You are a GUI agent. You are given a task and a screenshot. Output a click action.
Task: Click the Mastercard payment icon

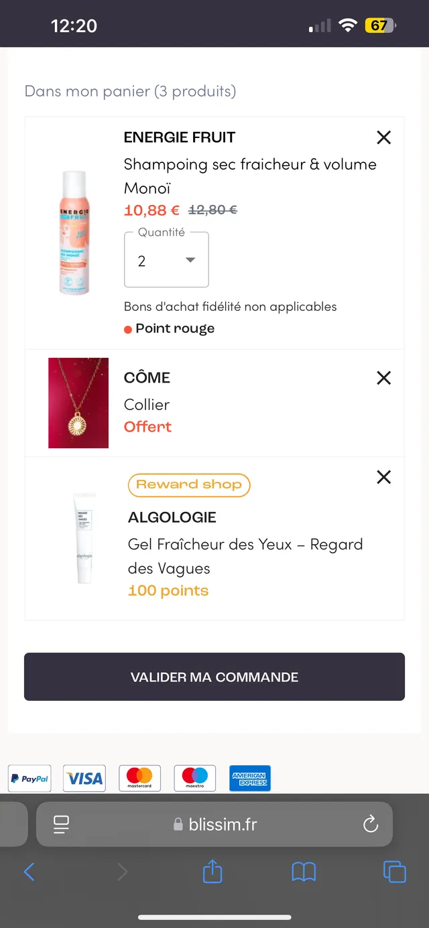139,778
